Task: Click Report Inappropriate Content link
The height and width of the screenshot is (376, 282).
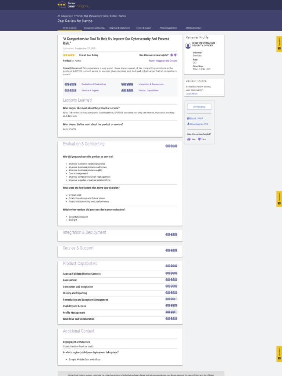Action: pos(163,61)
